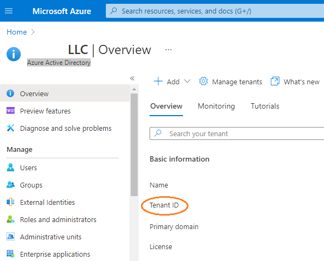Image resolution: width=324 pixels, height=261 pixels.
Task: Click the breadcrumb chevron after Home
Action: 33,32
